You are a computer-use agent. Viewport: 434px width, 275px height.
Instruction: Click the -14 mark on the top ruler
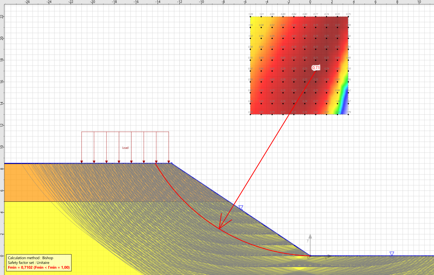(x=158, y=2)
